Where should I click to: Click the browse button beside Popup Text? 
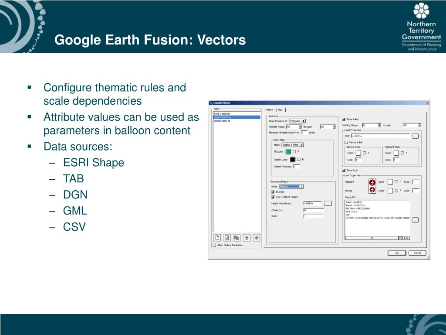coord(415,220)
